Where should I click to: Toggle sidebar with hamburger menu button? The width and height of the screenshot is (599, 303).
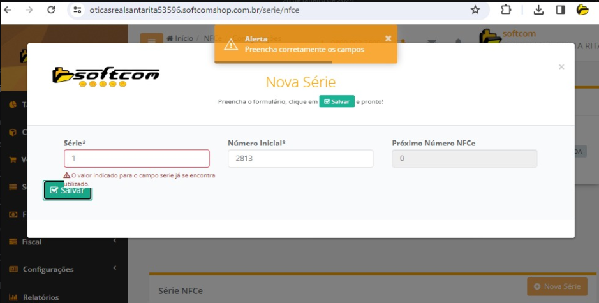(x=151, y=40)
